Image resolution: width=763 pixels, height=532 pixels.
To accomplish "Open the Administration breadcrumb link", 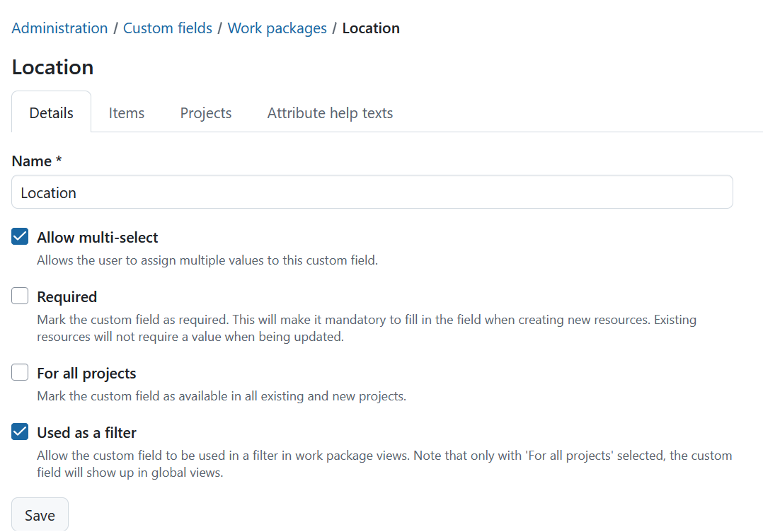I will [59, 28].
